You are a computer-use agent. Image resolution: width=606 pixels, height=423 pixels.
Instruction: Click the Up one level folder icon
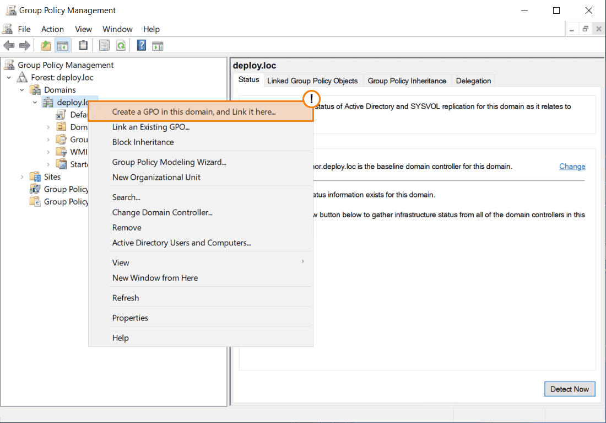[x=46, y=46]
